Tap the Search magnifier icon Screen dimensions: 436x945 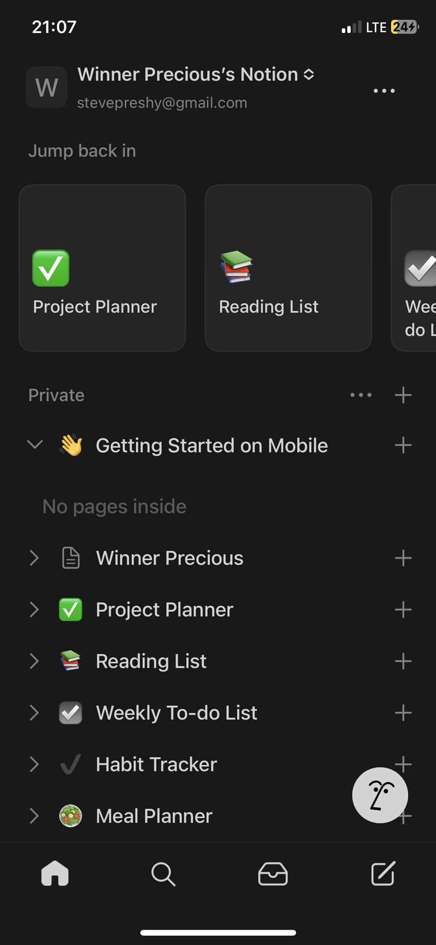(163, 874)
